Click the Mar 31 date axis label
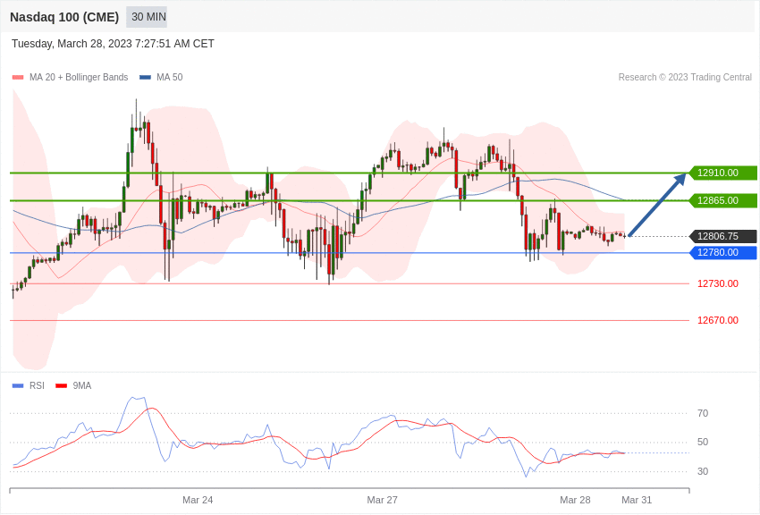The width and height of the screenshot is (760, 515). tap(637, 500)
